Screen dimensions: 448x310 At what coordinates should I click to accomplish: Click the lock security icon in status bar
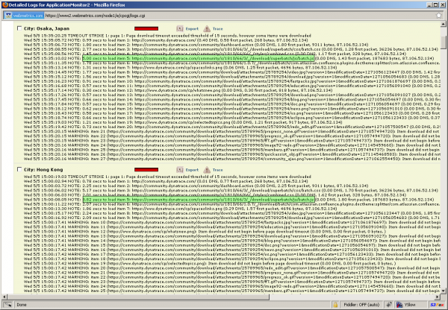(335, 305)
